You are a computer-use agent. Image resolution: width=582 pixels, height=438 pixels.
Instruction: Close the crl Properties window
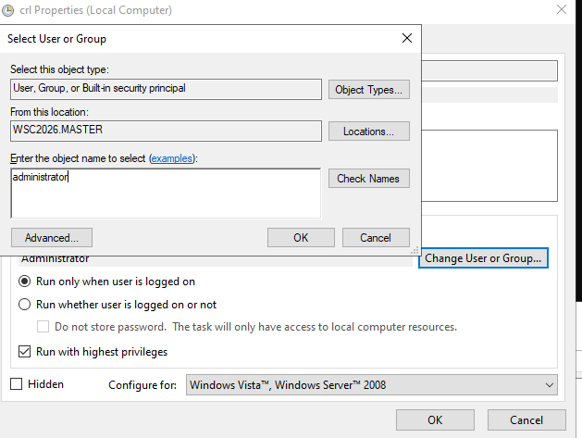tap(562, 9)
